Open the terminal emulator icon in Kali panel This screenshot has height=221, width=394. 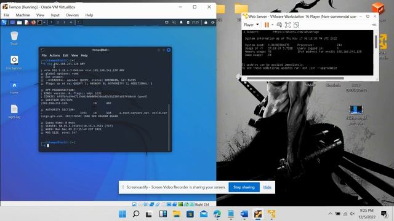pos(39,22)
